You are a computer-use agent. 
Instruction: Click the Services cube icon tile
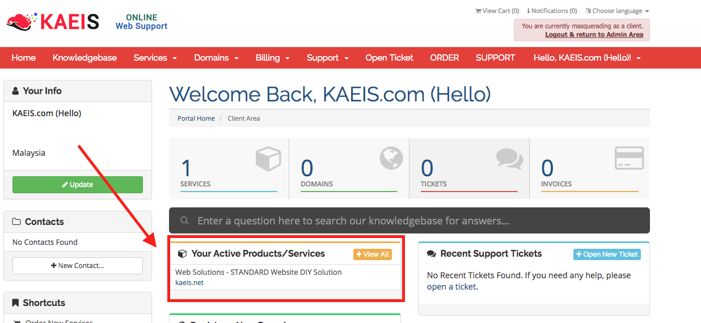pos(229,168)
